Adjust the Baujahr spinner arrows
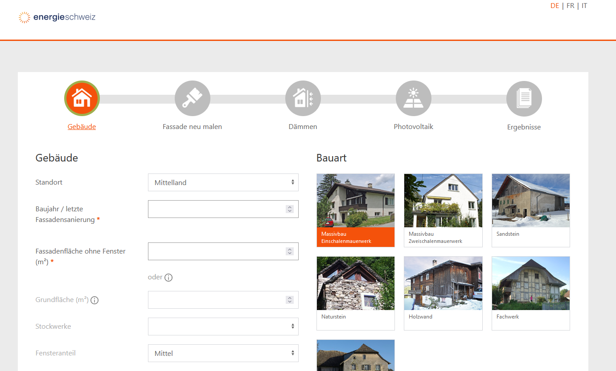This screenshot has width=616, height=371. [290, 209]
